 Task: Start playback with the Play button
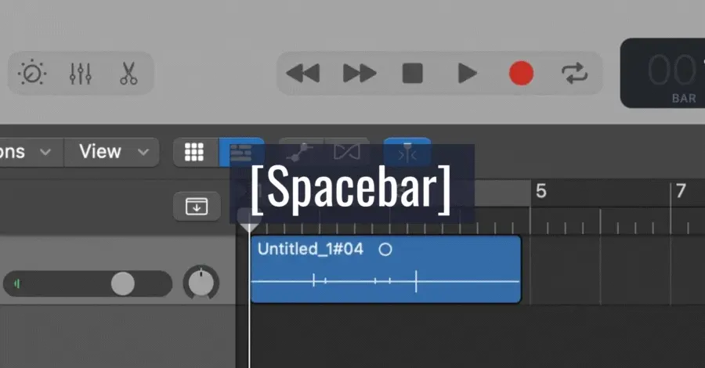point(467,74)
